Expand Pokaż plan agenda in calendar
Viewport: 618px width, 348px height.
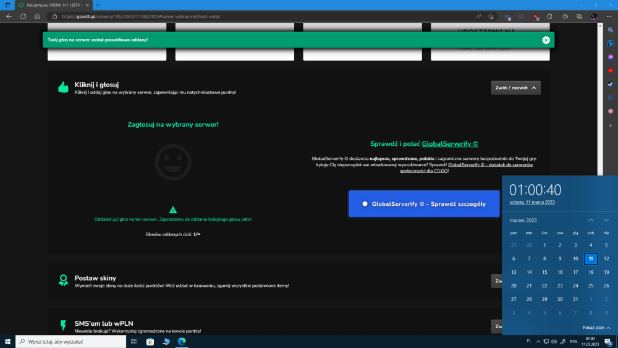click(x=596, y=328)
